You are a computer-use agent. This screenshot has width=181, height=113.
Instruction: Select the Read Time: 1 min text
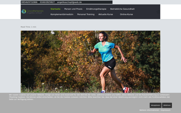(28, 27)
